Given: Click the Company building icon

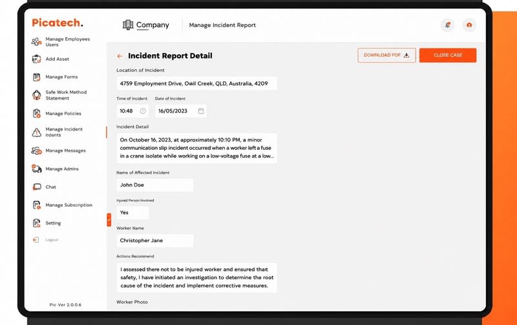Looking at the screenshot, I should 128,25.
